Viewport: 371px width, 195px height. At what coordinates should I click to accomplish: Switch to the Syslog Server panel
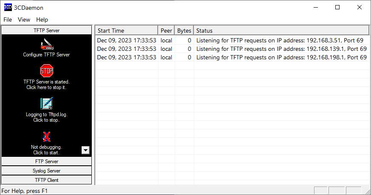point(47,171)
